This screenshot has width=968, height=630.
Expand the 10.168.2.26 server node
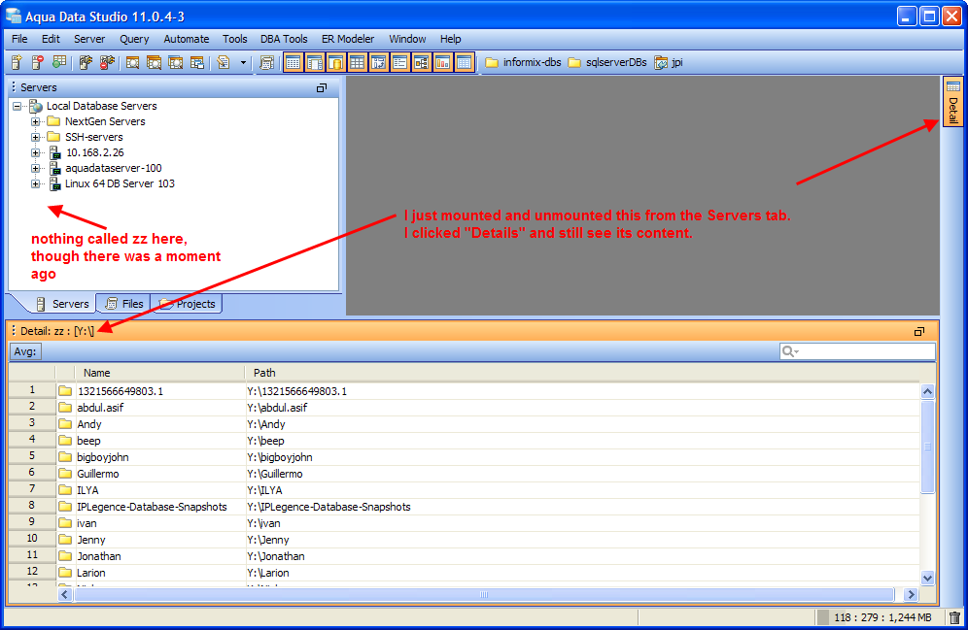tap(35, 152)
